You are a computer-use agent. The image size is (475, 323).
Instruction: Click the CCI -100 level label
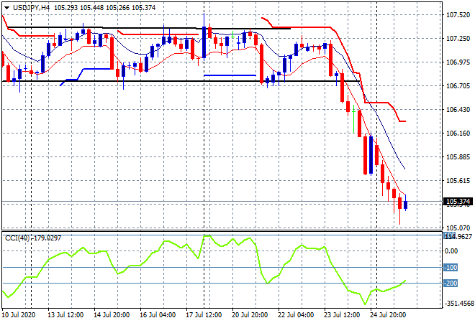click(451, 268)
